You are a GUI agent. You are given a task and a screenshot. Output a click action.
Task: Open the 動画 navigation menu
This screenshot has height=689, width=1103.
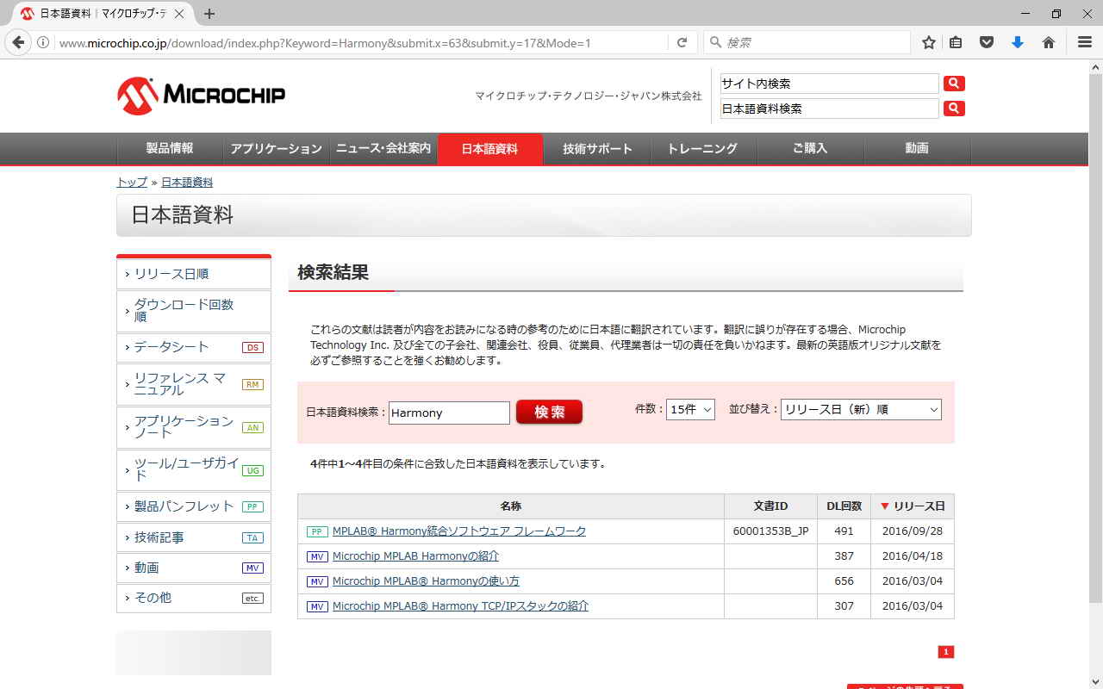917,148
